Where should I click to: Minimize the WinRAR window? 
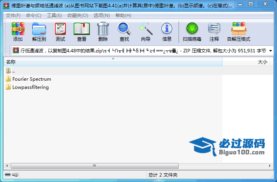point(240,4)
